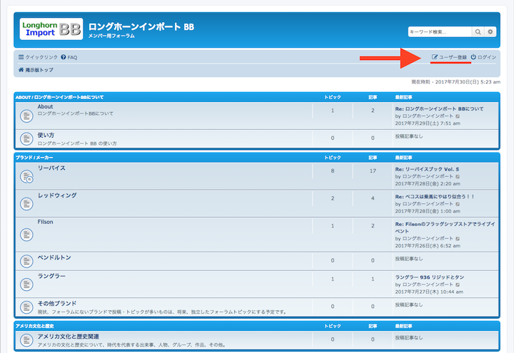Open the リーバイス forum

coord(51,168)
